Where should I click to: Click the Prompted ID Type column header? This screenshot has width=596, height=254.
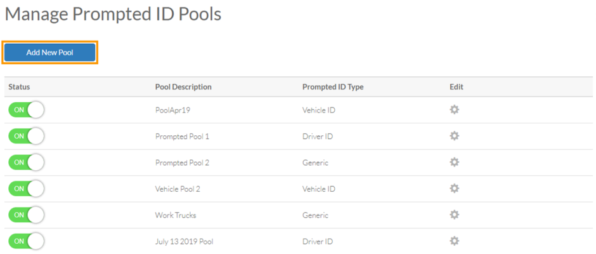point(333,87)
